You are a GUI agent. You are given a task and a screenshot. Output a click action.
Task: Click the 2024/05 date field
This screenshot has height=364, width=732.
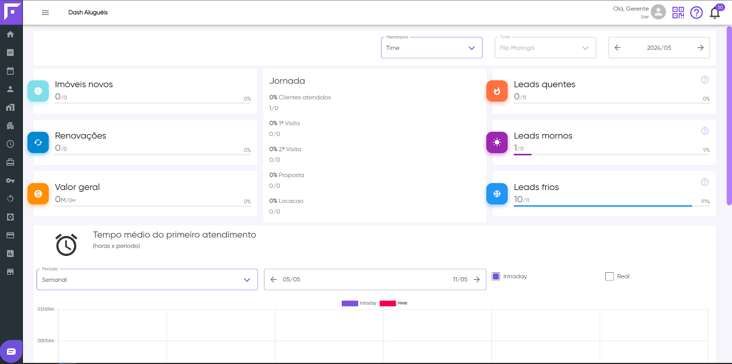pyautogui.click(x=659, y=47)
